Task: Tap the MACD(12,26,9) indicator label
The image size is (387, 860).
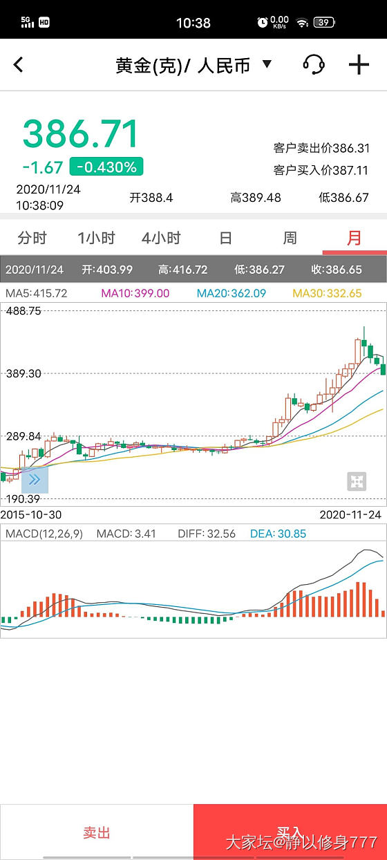Action: click(44, 534)
